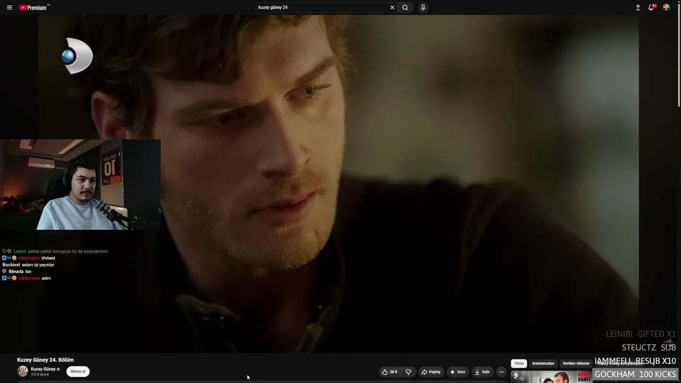Click the 'Abone ol' subscribe button

click(x=78, y=371)
